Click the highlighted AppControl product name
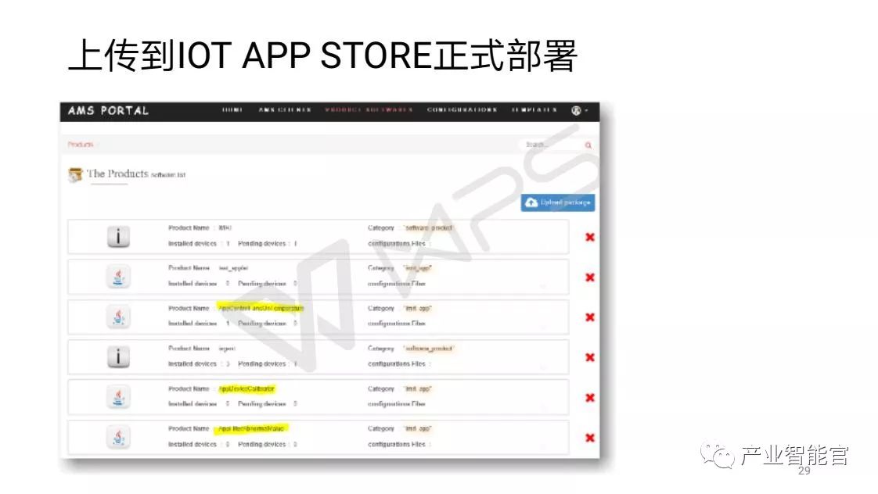This screenshot has width=878, height=494. (x=261, y=308)
